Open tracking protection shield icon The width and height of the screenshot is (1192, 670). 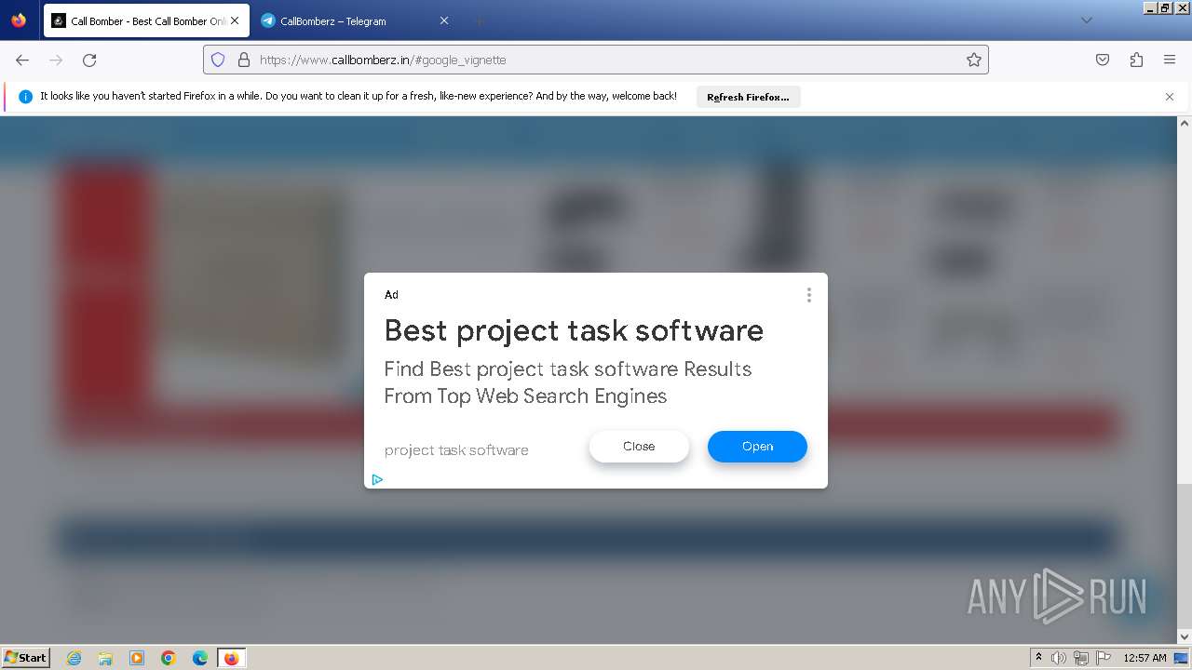pyautogui.click(x=218, y=60)
